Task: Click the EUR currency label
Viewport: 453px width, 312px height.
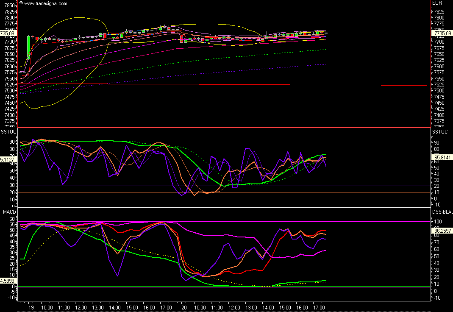Action: point(436,3)
